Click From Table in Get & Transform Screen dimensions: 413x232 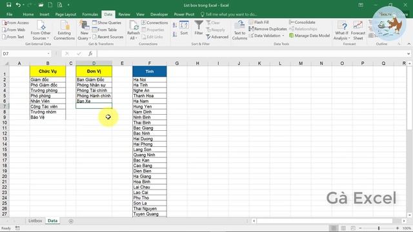click(105, 30)
